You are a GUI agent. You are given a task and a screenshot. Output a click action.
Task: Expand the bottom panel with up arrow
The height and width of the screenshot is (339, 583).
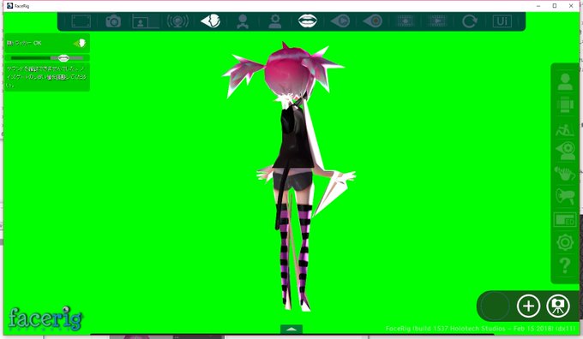[291, 329]
